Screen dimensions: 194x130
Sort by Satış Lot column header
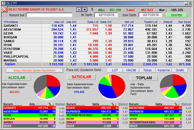pos(88,22)
